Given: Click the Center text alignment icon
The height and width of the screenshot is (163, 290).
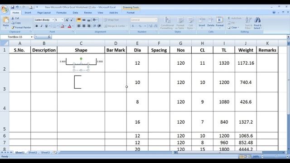Looking at the screenshot, I should pos(84,26).
